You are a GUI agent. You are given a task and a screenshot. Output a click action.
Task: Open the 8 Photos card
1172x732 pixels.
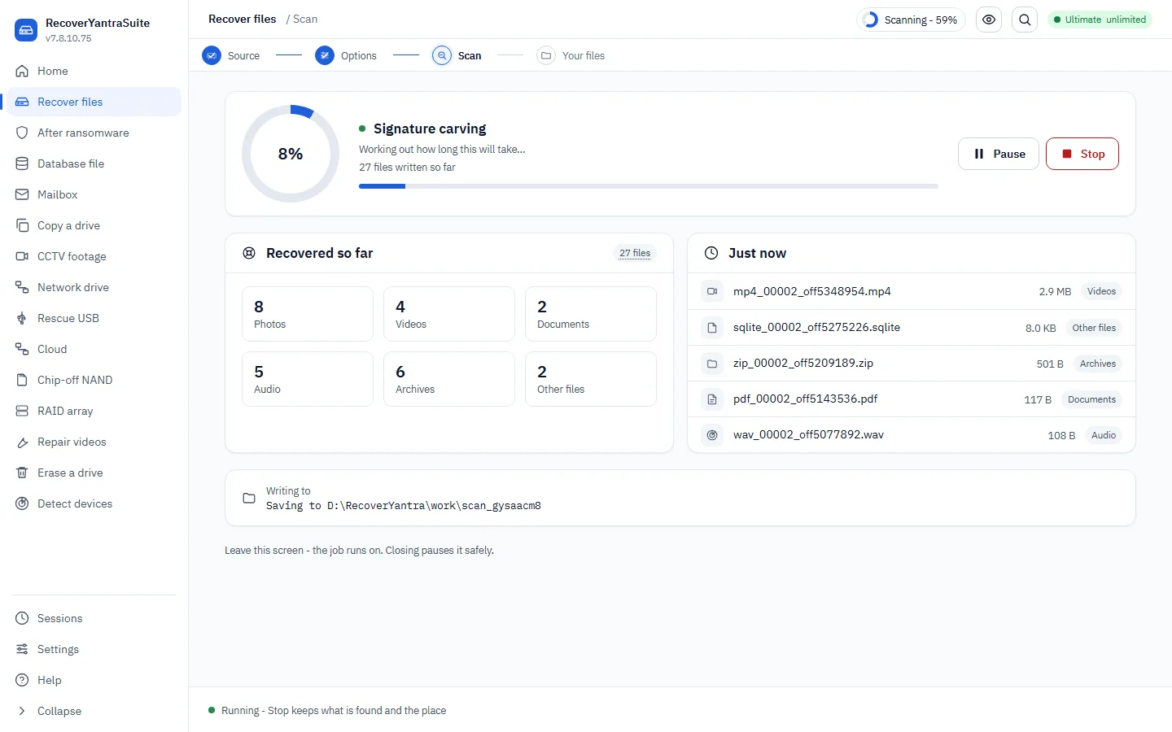coord(308,314)
